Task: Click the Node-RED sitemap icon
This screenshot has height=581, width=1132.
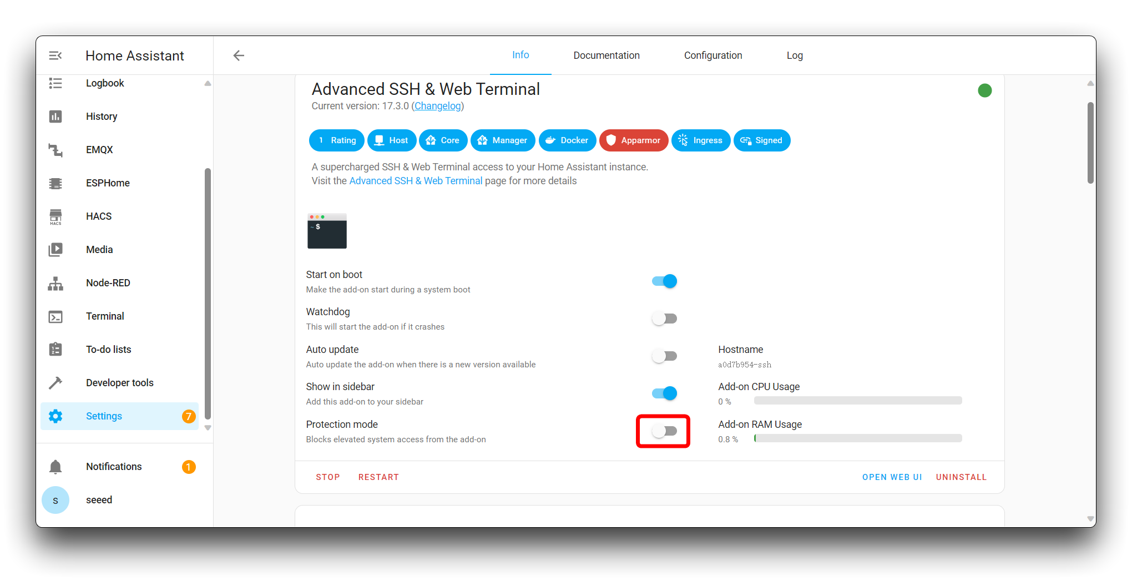Action: pos(55,283)
